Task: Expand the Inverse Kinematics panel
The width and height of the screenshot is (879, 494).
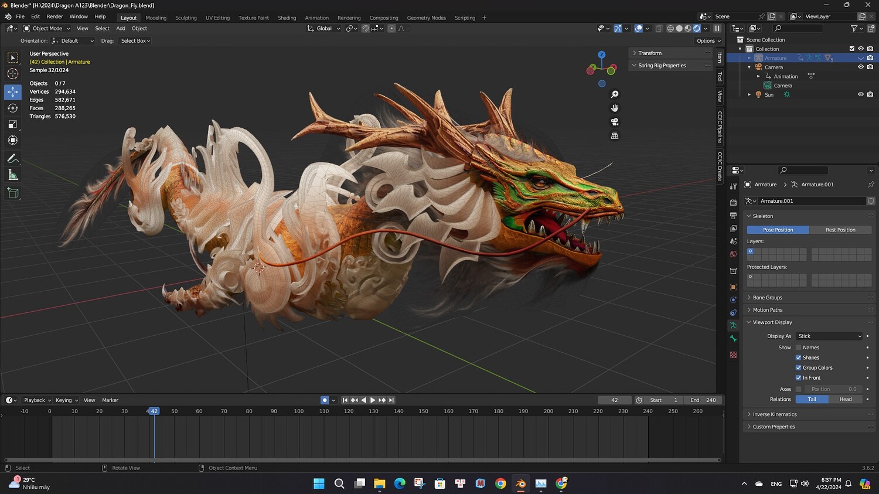Action: pyautogui.click(x=774, y=414)
